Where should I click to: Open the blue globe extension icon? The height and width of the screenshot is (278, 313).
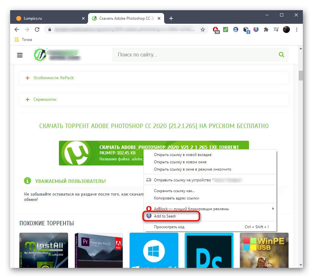click(236, 29)
